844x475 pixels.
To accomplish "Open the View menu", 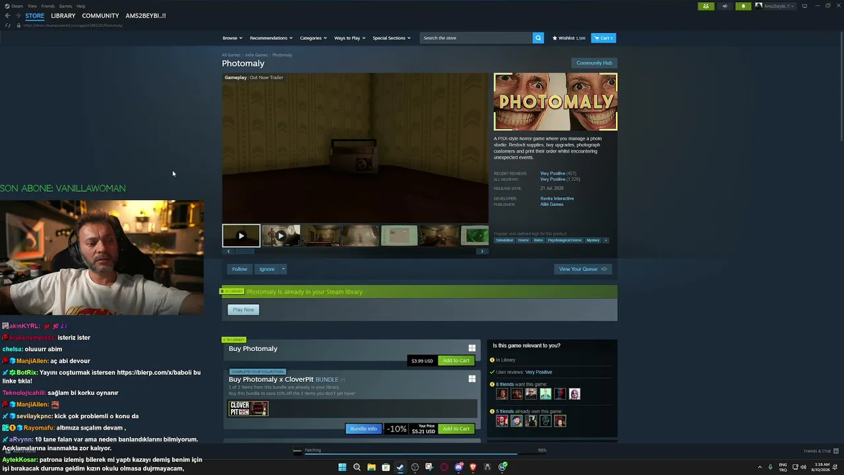I will pyautogui.click(x=32, y=6).
